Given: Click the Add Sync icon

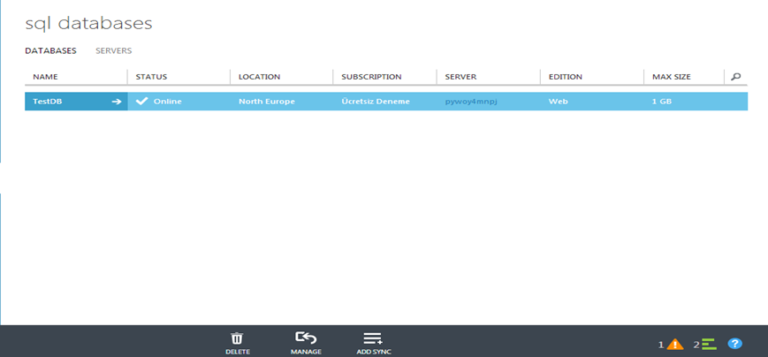Looking at the screenshot, I should 373,338.
